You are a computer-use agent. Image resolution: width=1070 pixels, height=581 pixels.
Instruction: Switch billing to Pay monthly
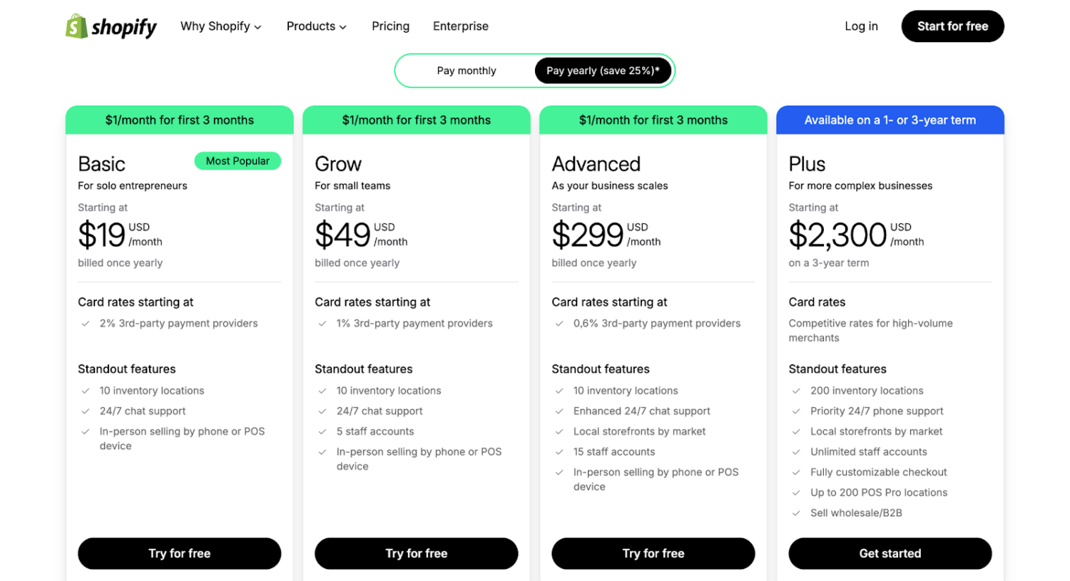(x=467, y=71)
